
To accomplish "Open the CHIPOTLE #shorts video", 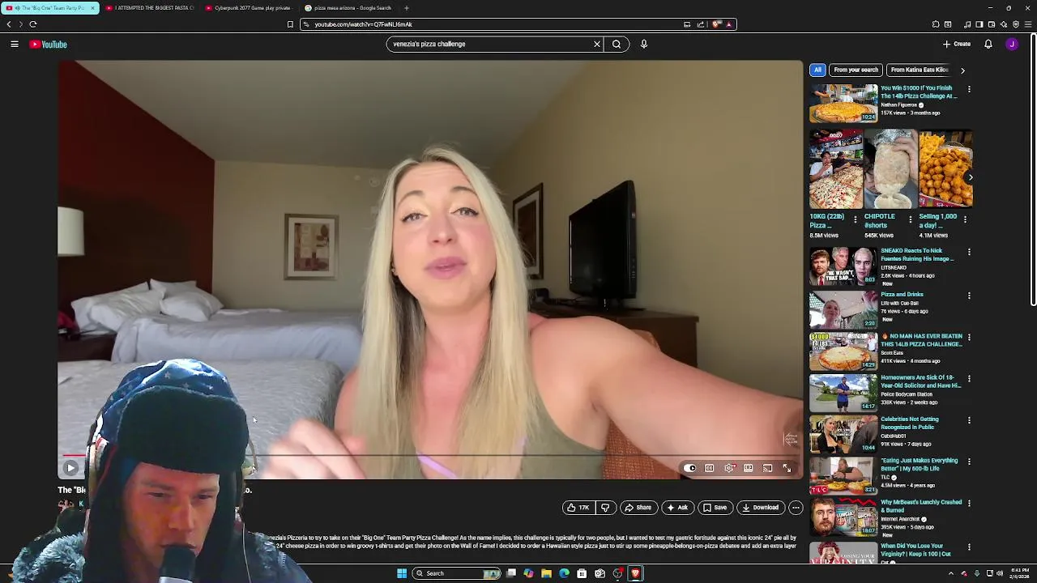I will click(x=890, y=169).
